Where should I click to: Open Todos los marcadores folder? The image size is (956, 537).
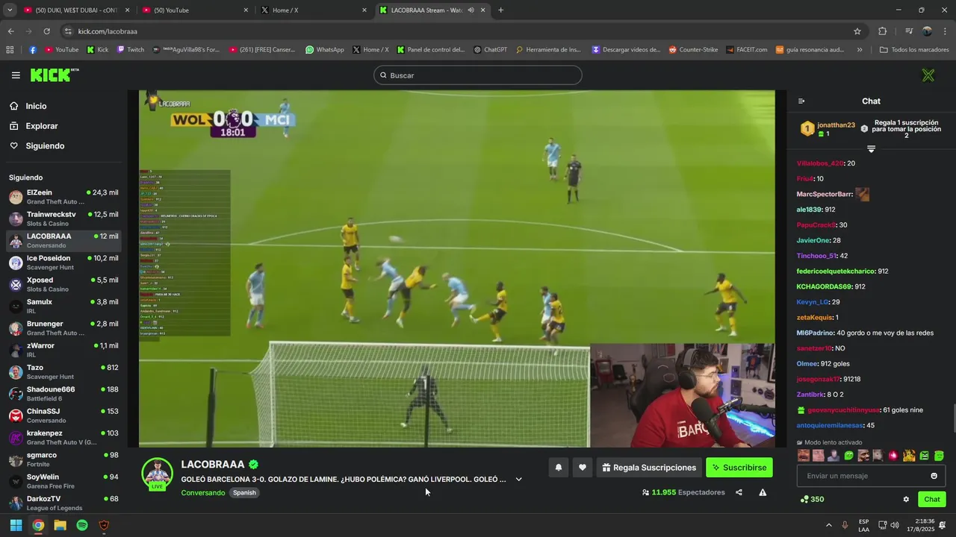(x=914, y=50)
